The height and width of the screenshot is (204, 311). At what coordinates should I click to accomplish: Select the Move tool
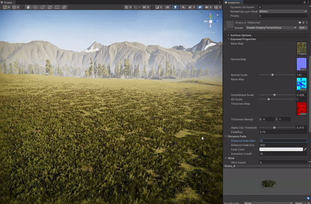tap(35, 7)
